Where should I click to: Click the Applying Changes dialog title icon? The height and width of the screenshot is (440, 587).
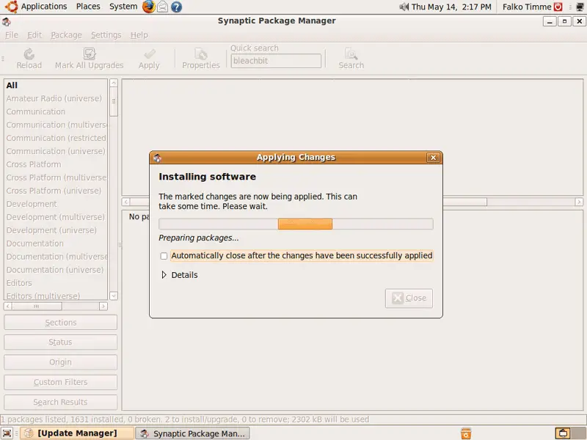click(x=157, y=158)
